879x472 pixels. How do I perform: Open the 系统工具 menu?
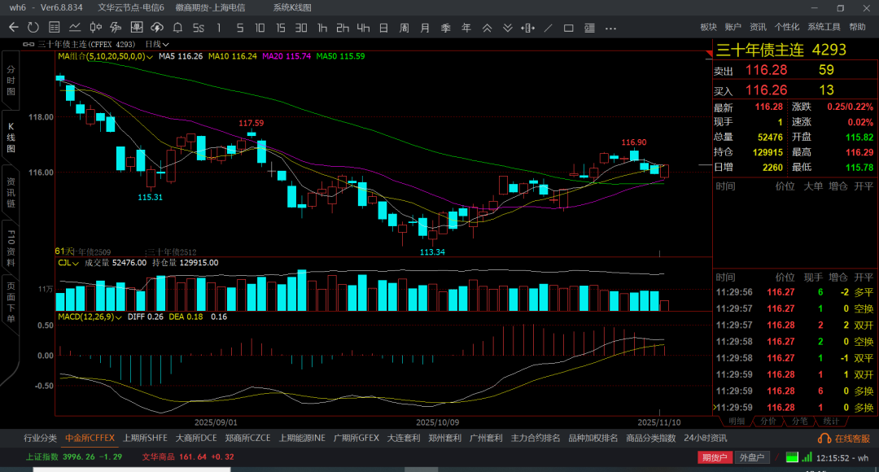click(x=824, y=27)
